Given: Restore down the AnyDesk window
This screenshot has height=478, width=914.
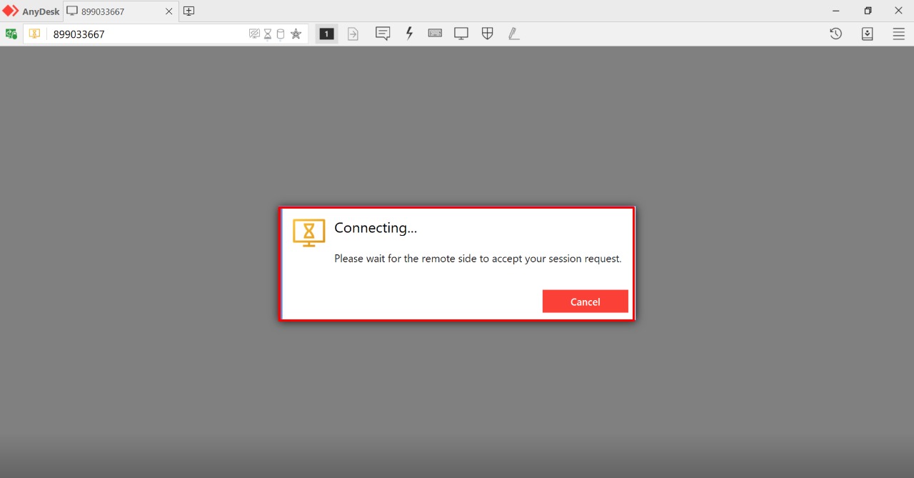Looking at the screenshot, I should [x=868, y=11].
